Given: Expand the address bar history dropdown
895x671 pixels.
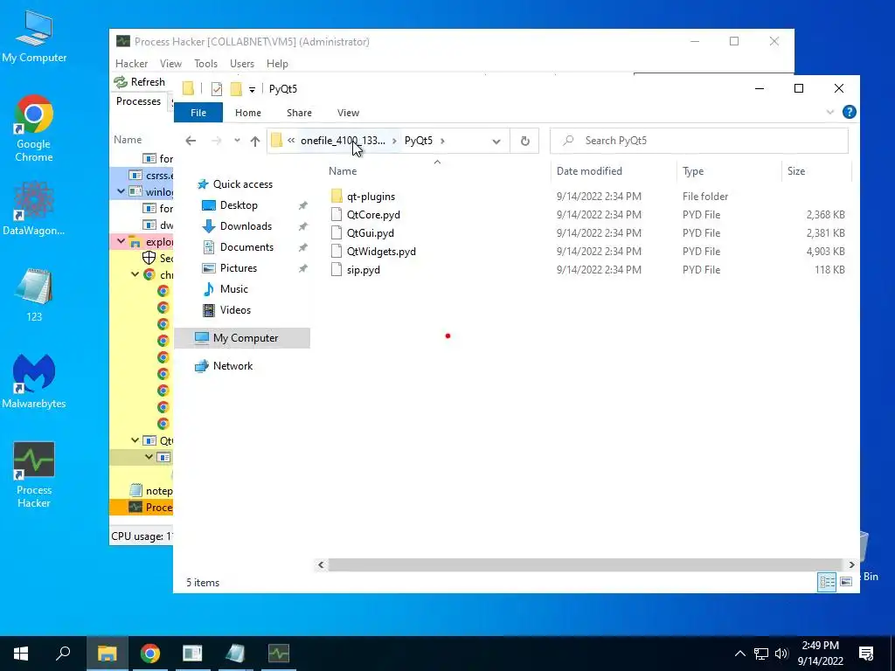Looking at the screenshot, I should click(x=496, y=141).
